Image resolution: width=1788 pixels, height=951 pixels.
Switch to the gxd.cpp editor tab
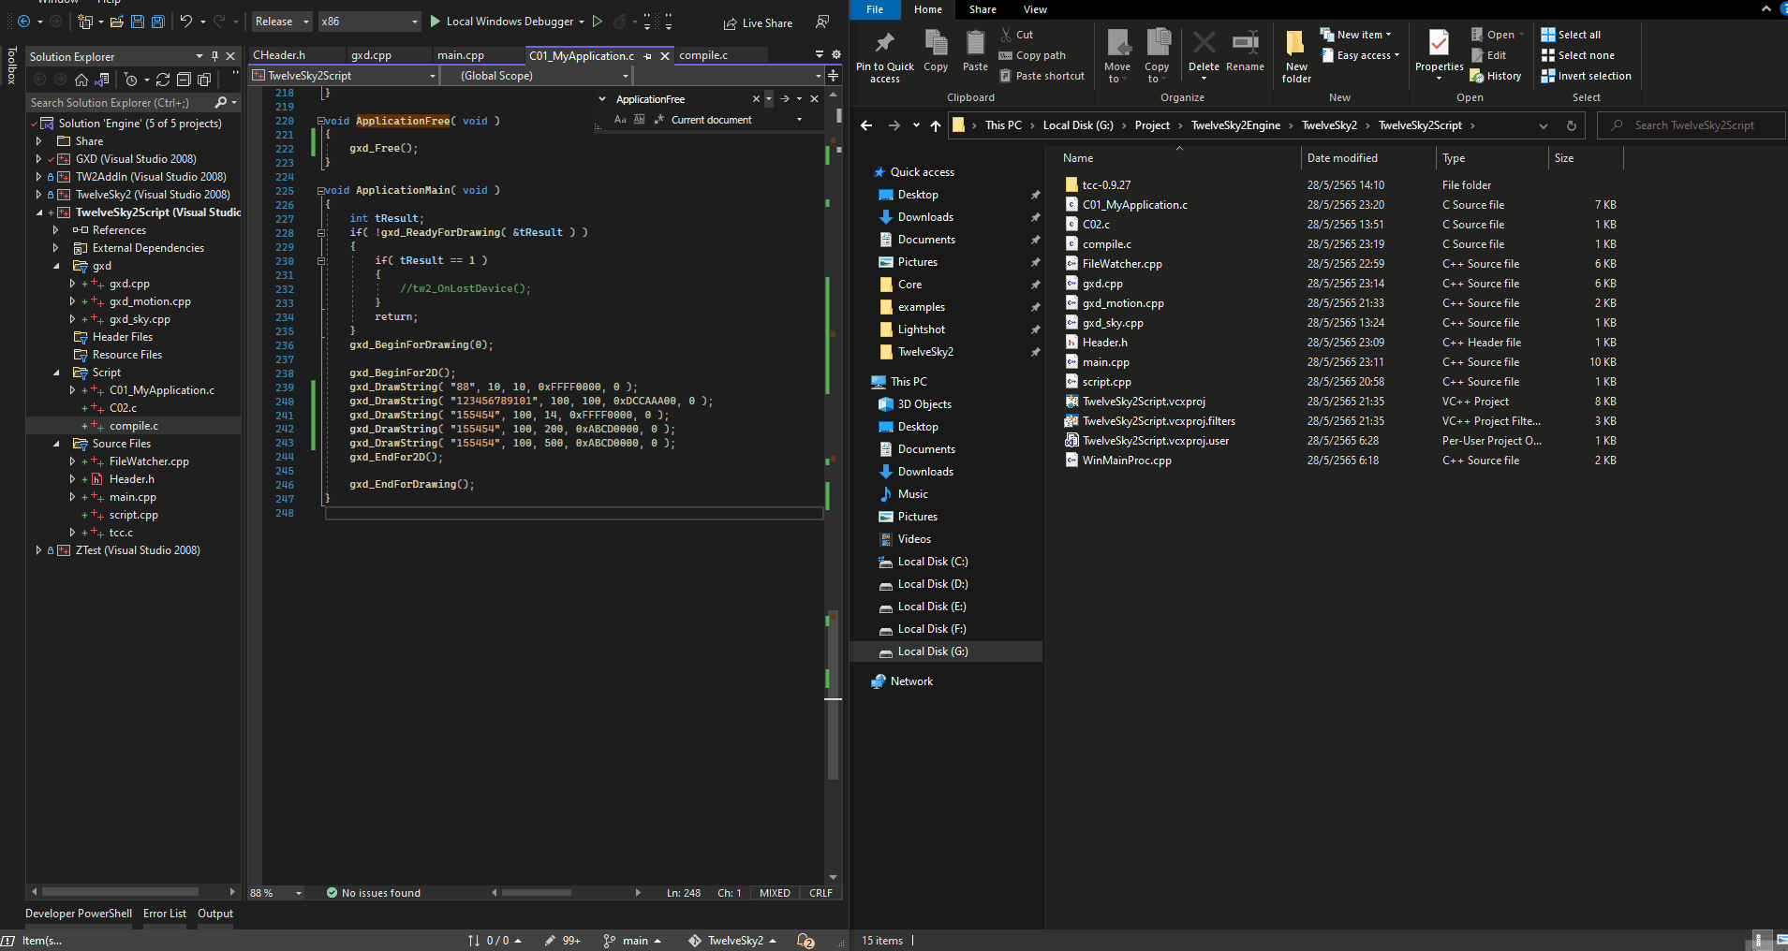(371, 55)
